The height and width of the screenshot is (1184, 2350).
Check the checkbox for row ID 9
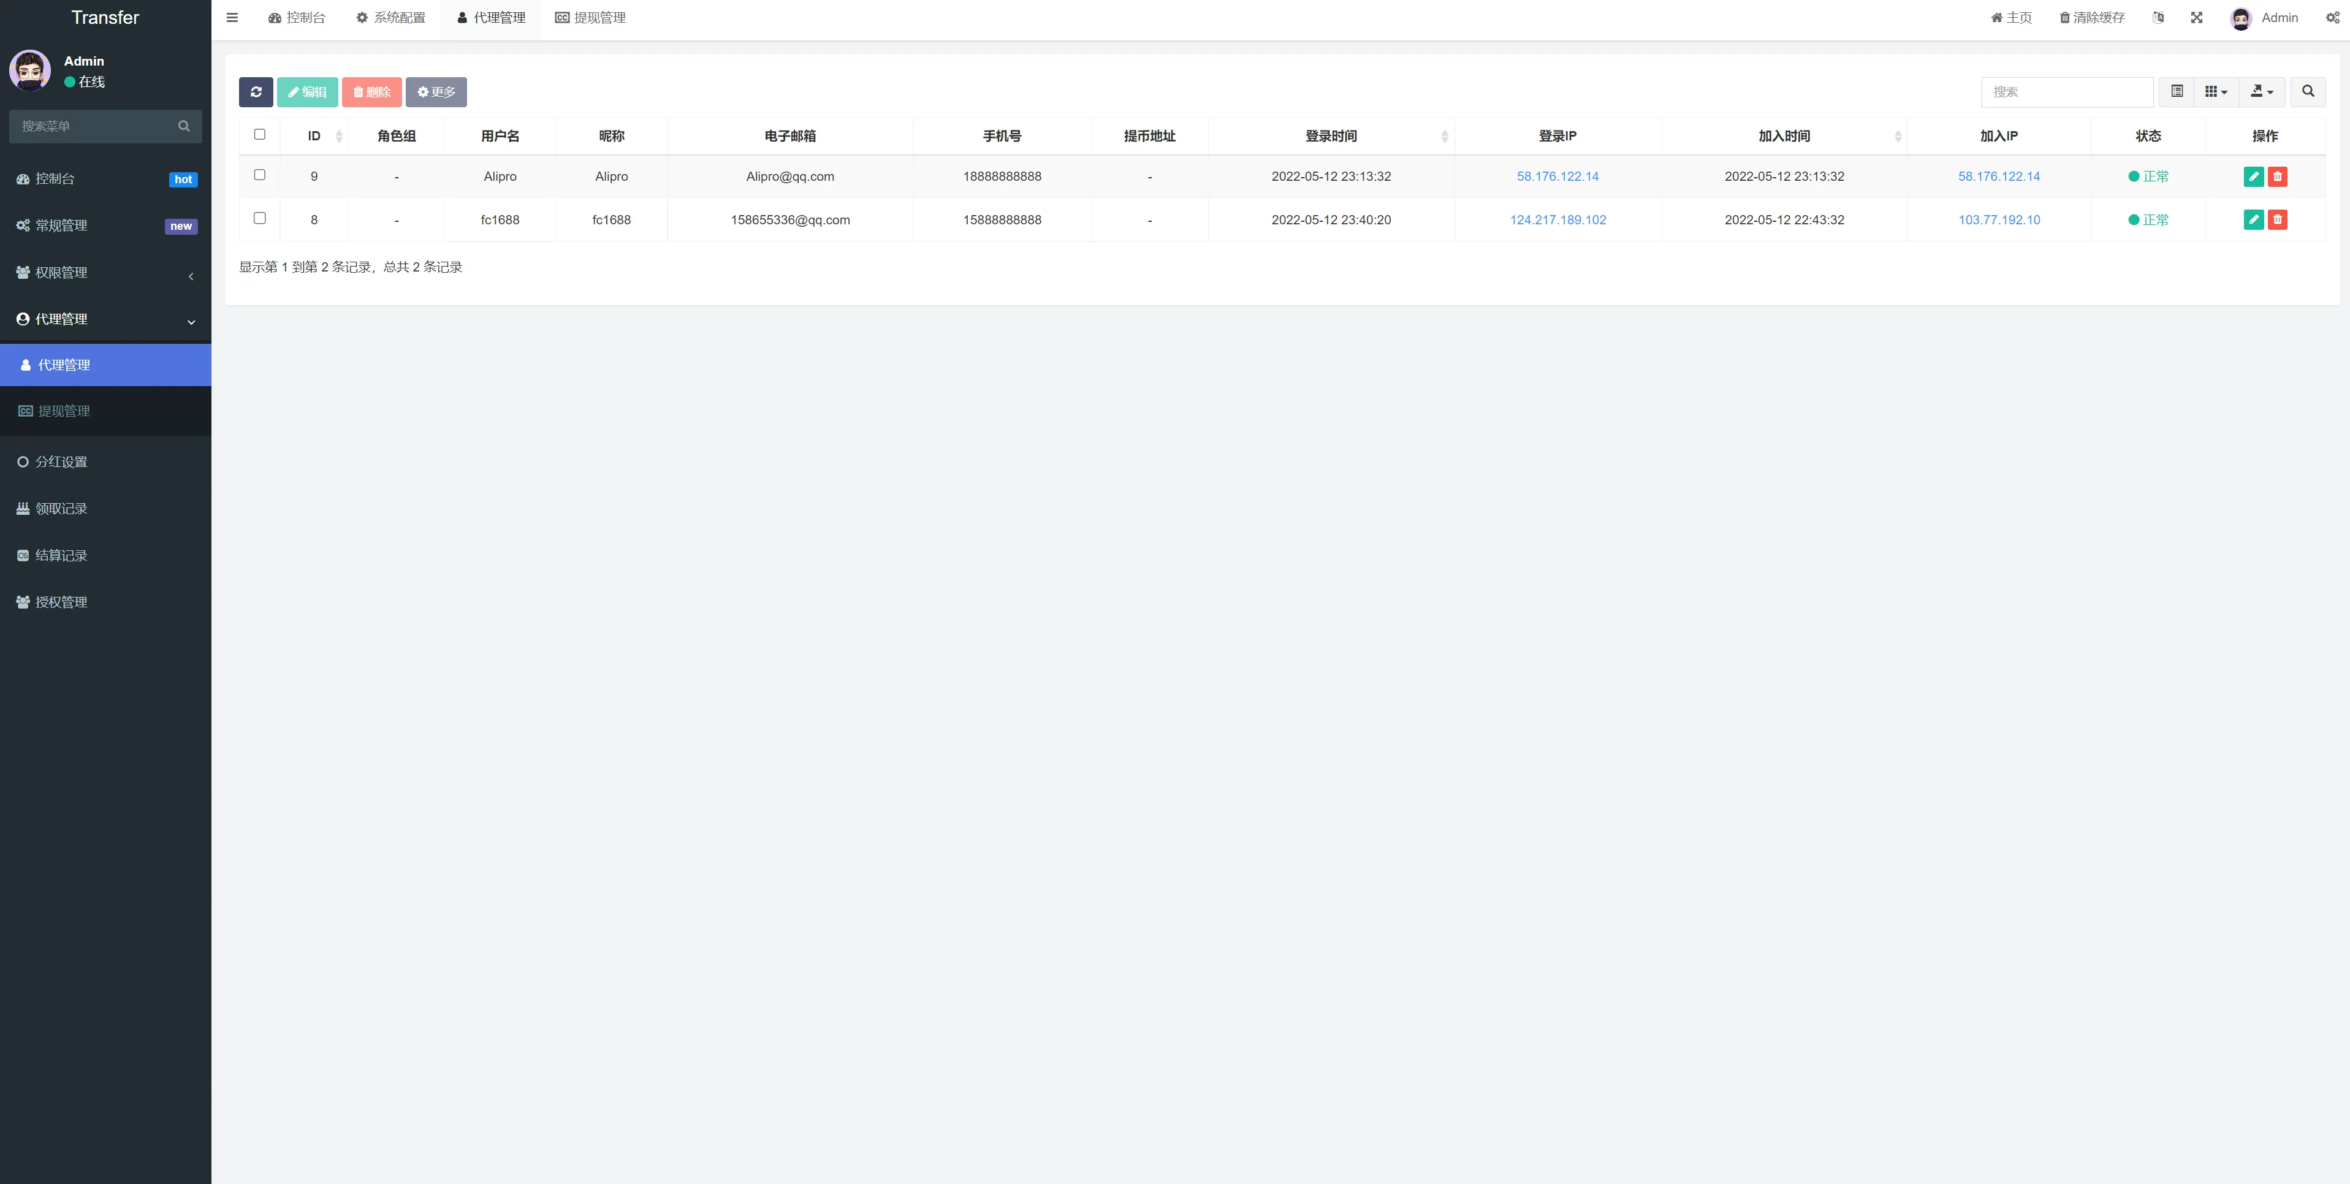260,175
